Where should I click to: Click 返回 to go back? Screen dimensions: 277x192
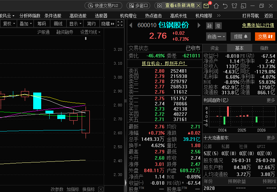pos(268,16)
